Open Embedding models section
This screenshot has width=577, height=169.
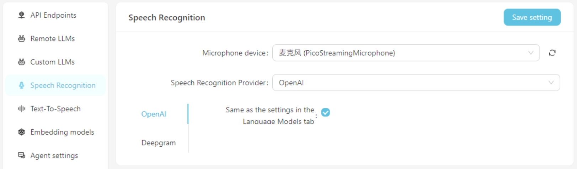pyautogui.click(x=62, y=132)
